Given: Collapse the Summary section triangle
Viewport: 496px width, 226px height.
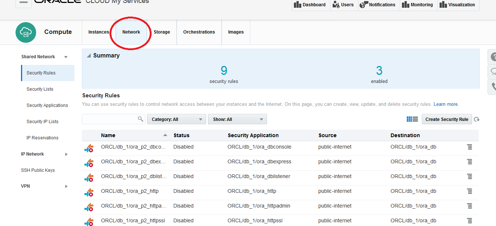Looking at the screenshot, I should 89,56.
